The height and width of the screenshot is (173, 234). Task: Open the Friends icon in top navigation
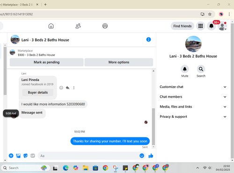tap(78, 26)
